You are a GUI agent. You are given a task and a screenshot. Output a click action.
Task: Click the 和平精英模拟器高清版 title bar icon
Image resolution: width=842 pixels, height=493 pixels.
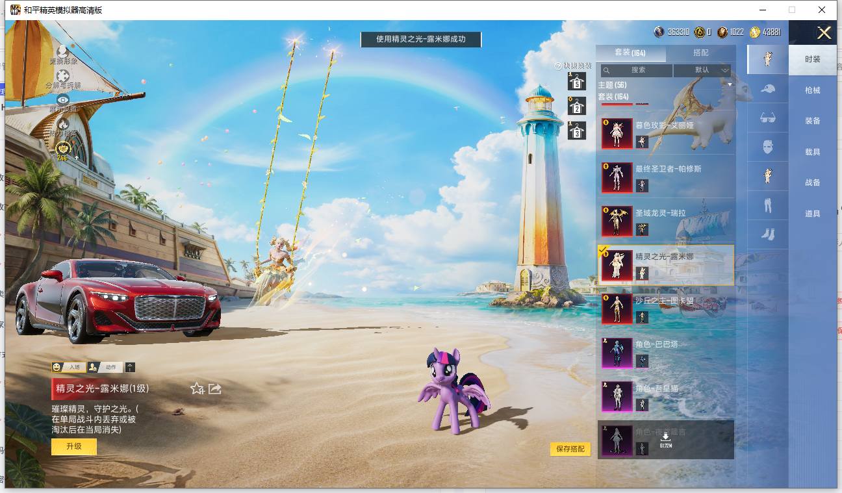16,10
